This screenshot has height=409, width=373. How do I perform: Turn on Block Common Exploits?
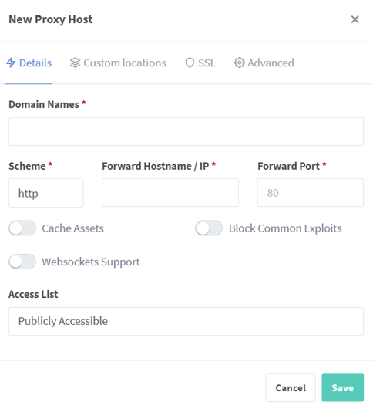(x=209, y=228)
